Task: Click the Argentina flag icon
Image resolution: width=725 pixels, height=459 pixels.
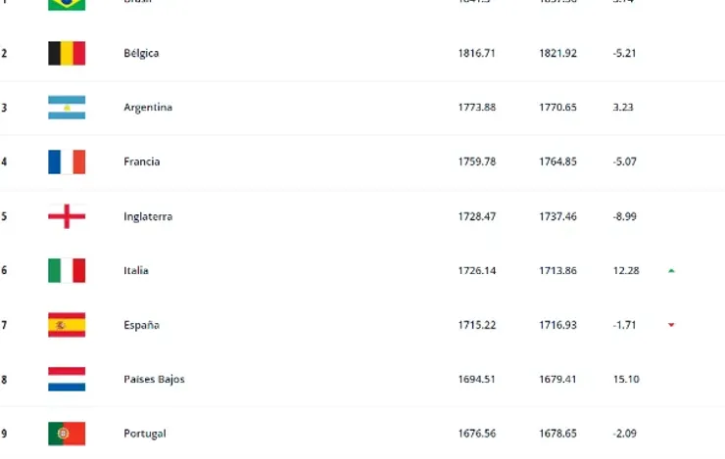Action: coord(67,107)
